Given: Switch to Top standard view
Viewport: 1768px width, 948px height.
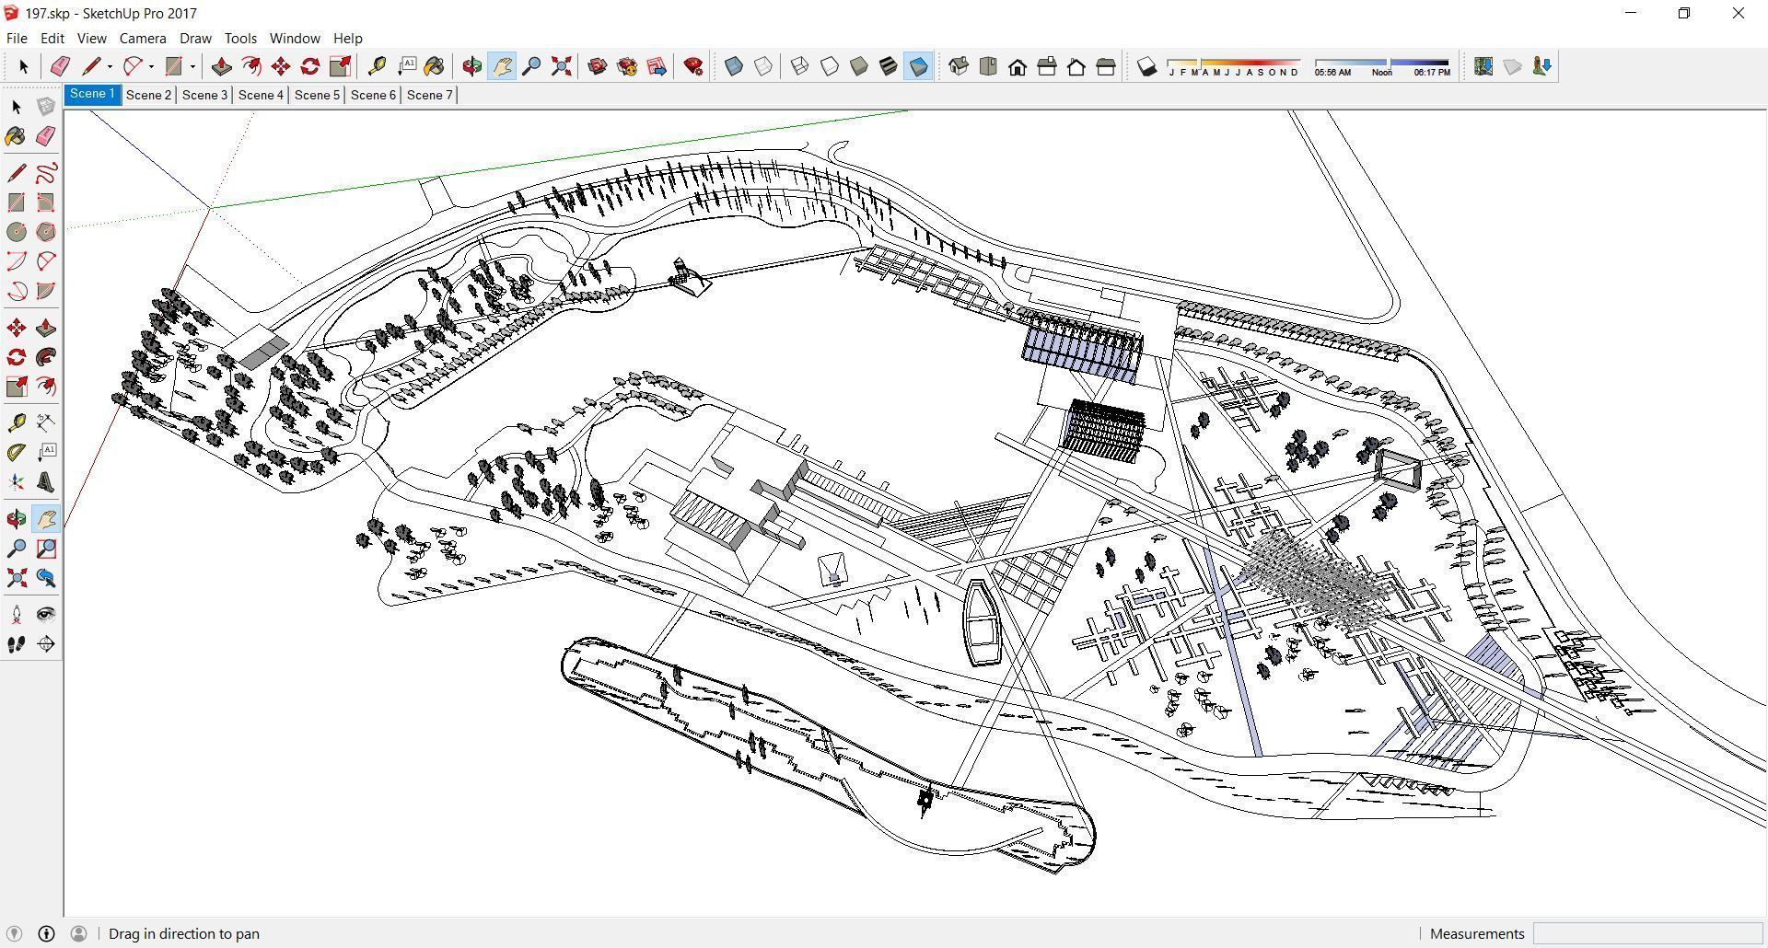Looking at the screenshot, I should [x=988, y=66].
